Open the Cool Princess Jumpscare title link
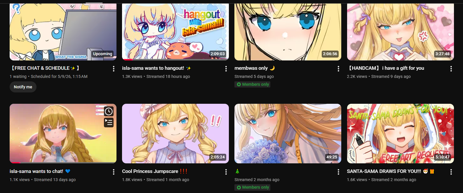Screen dimensions: 463x193 click(150, 171)
